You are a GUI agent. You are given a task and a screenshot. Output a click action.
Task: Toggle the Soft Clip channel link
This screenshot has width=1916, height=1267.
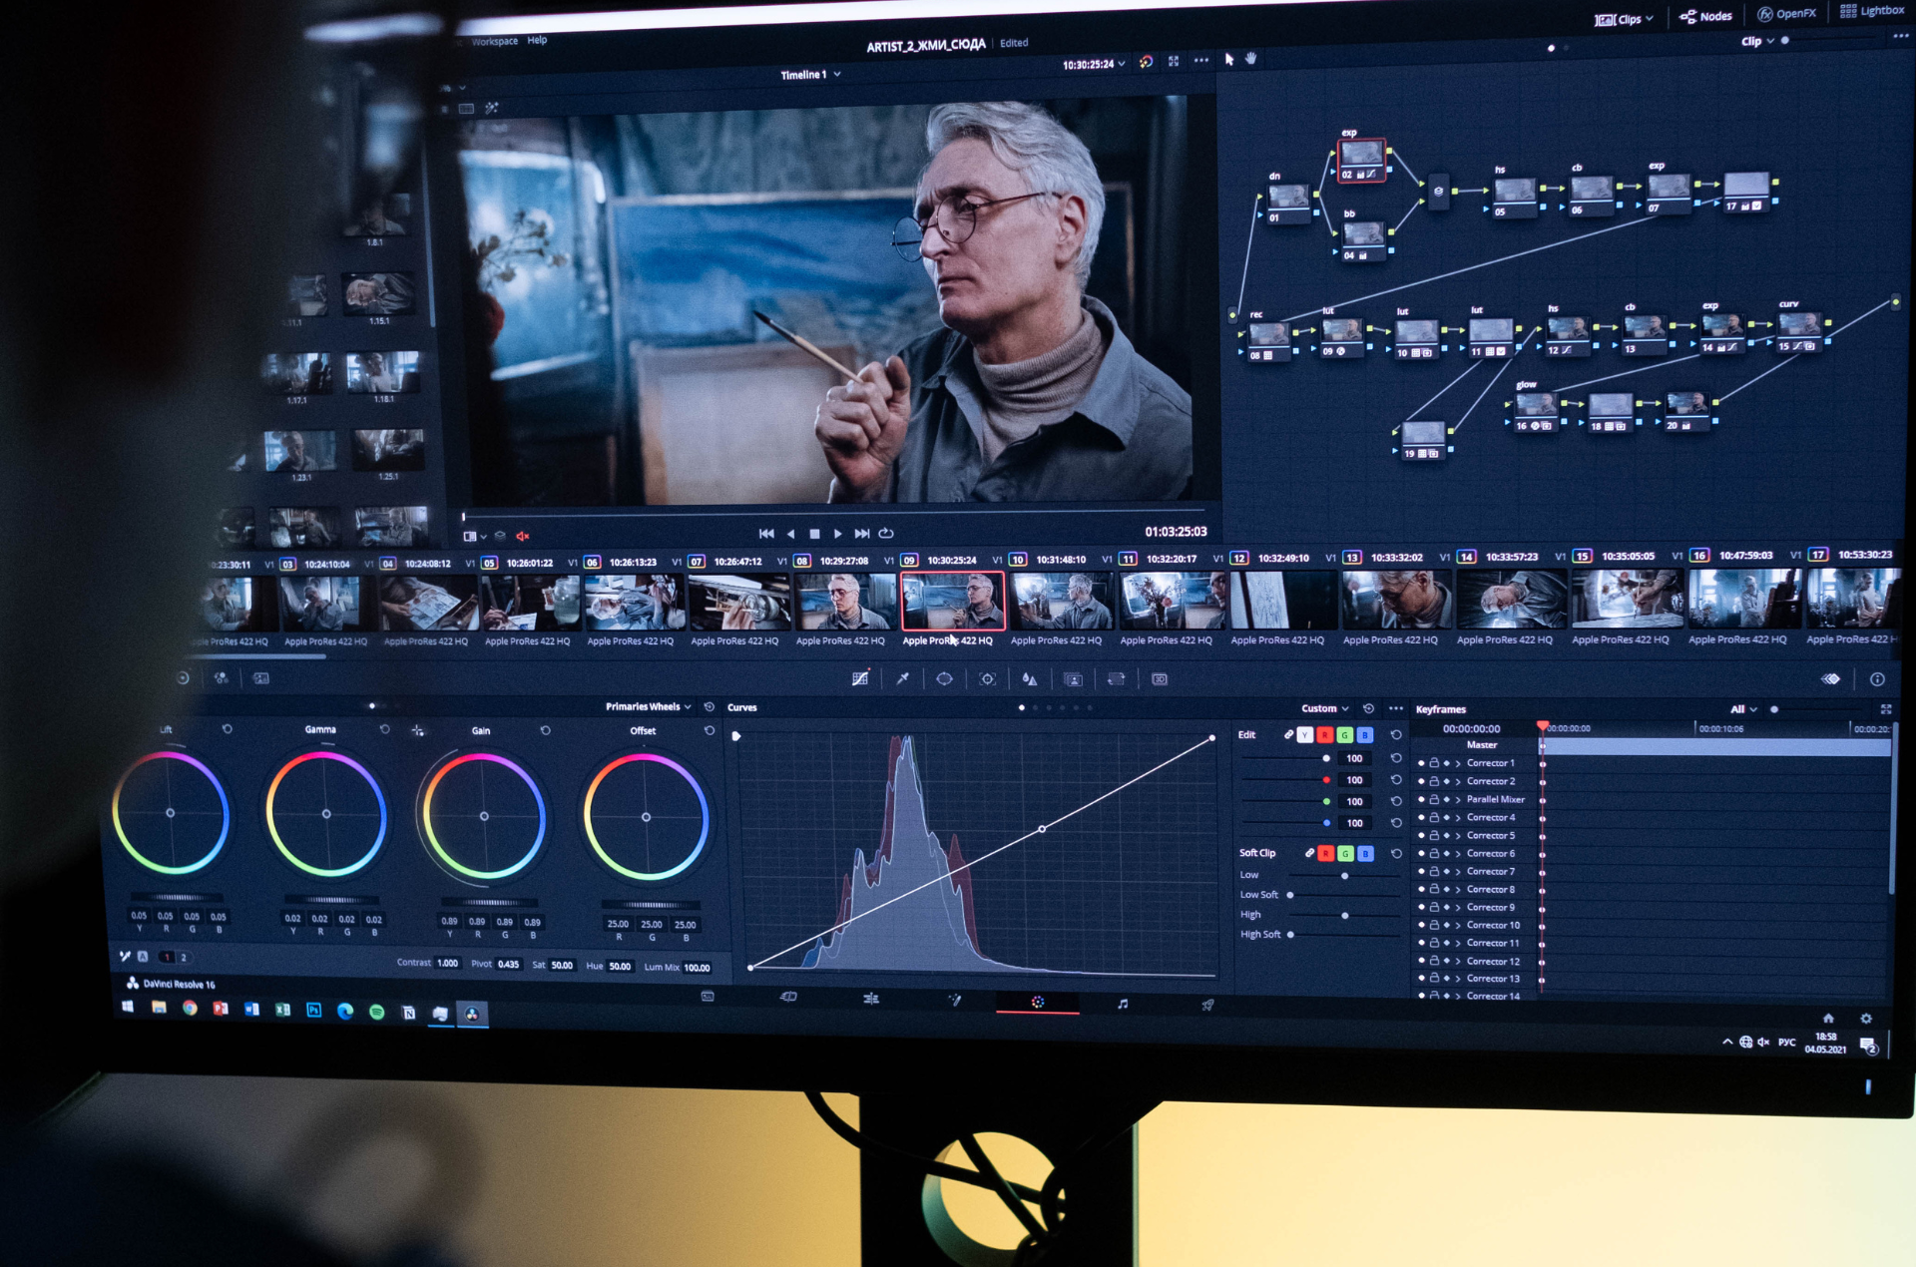coord(1309,853)
